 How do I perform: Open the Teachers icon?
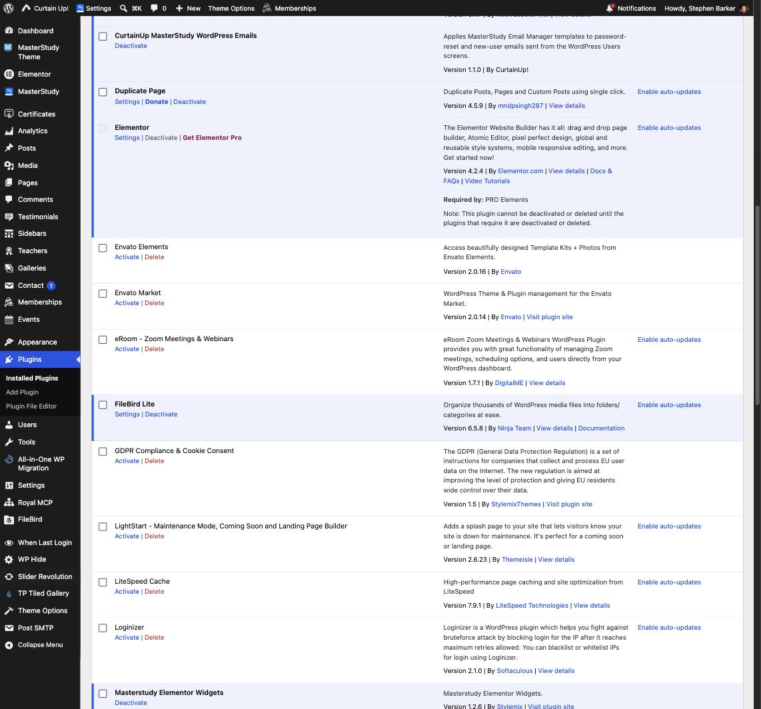9,251
